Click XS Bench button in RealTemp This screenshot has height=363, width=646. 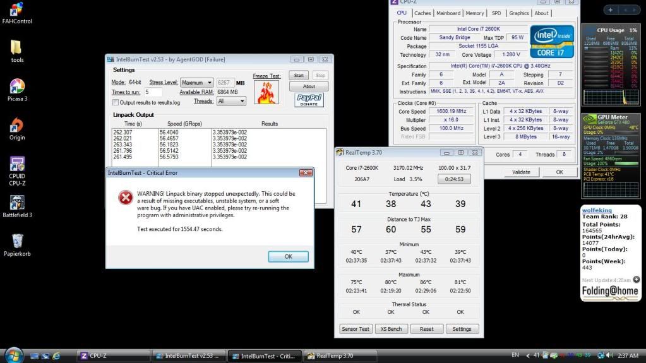pyautogui.click(x=391, y=329)
